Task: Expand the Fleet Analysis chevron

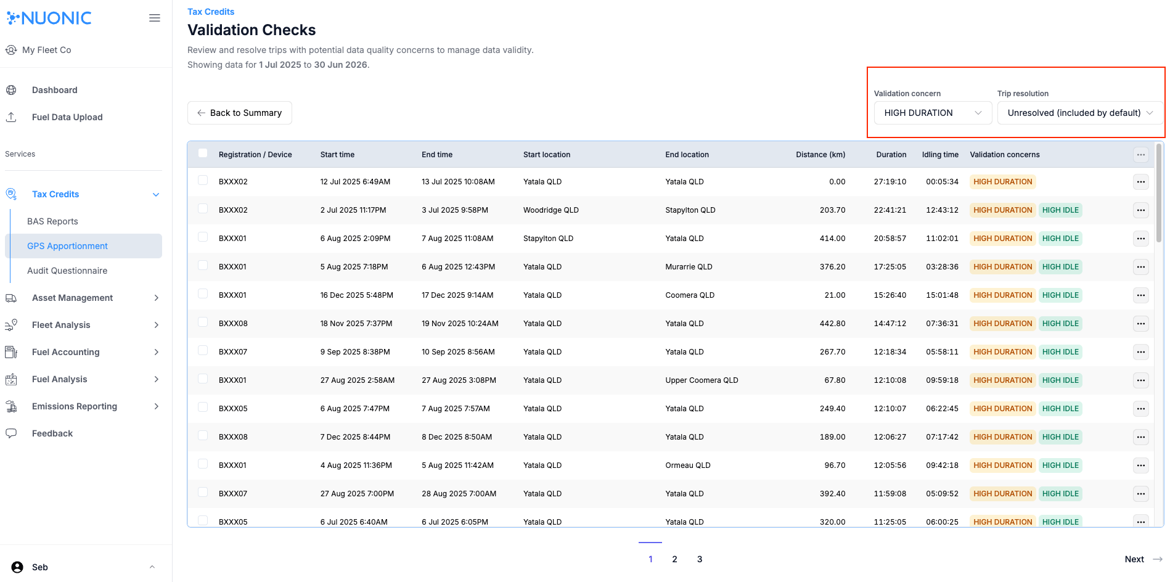Action: pyautogui.click(x=156, y=325)
